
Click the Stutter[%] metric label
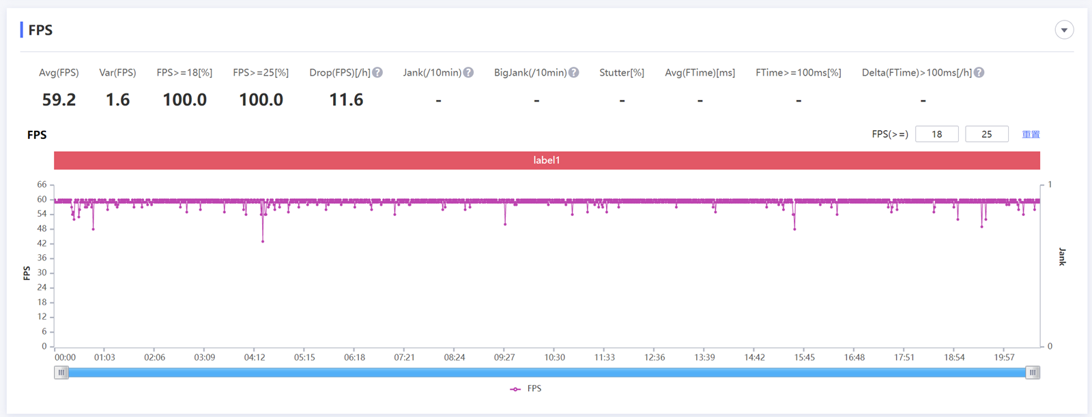tap(621, 72)
